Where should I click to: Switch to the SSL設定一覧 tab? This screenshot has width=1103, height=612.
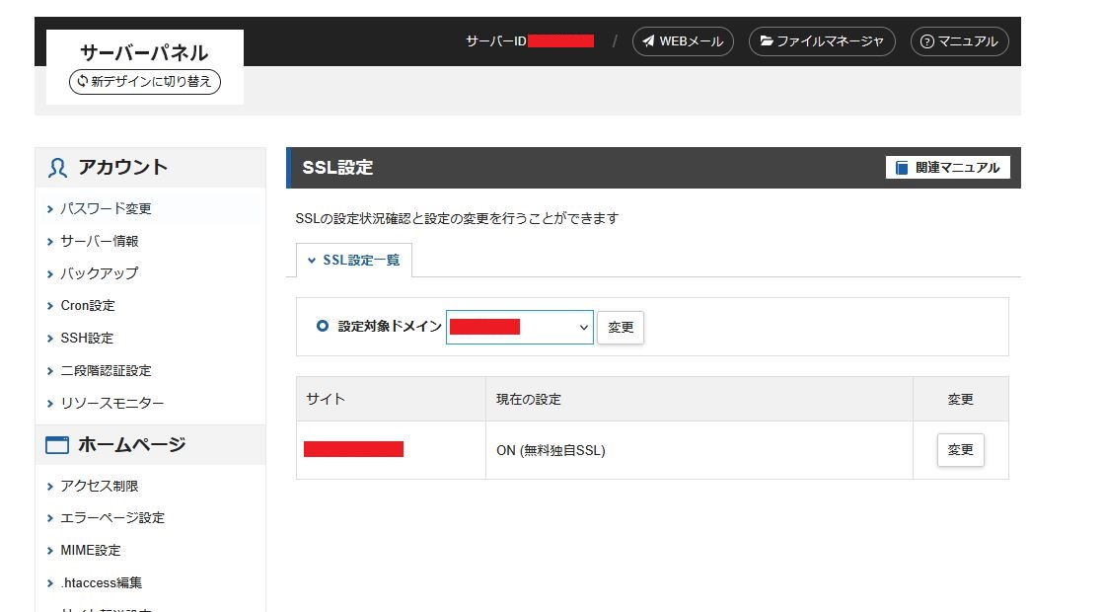click(x=361, y=261)
